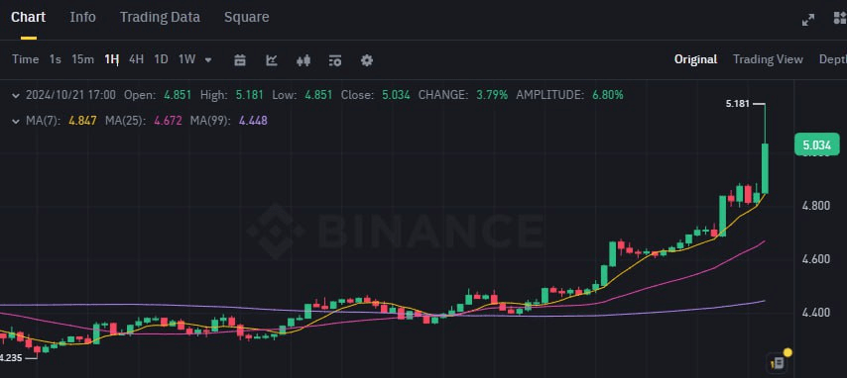This screenshot has height=378, width=847.
Task: Click the yellow-dotted calculator notes icon
Action: point(778,362)
